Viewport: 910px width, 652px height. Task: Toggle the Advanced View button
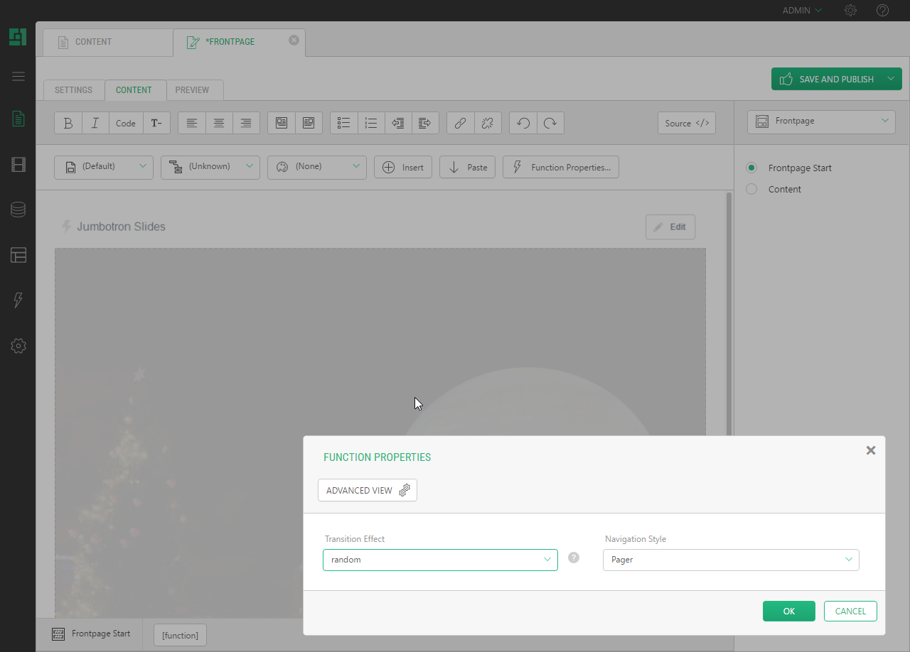(x=367, y=491)
